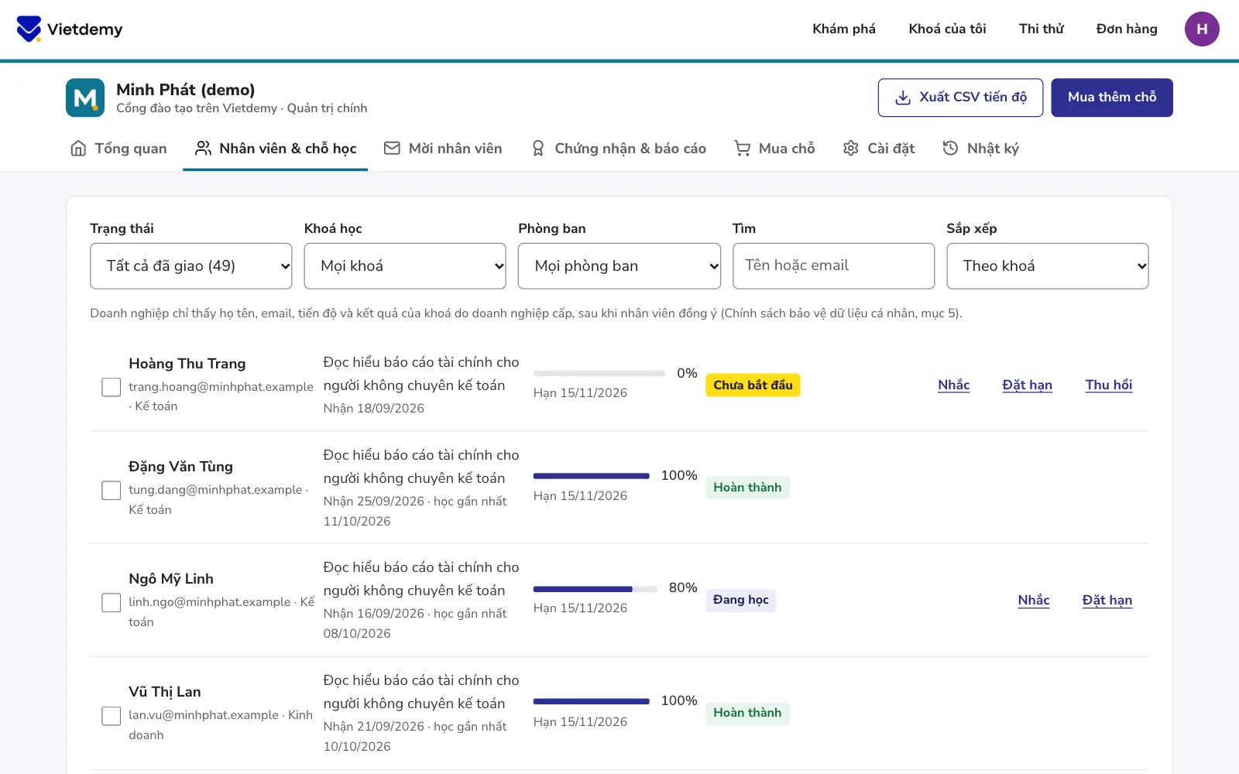Click Nhắc for Hoàng Thu Trang
Image resolution: width=1239 pixels, height=774 pixels.
point(954,385)
